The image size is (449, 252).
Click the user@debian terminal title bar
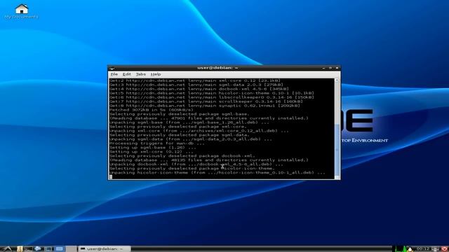click(x=217, y=68)
